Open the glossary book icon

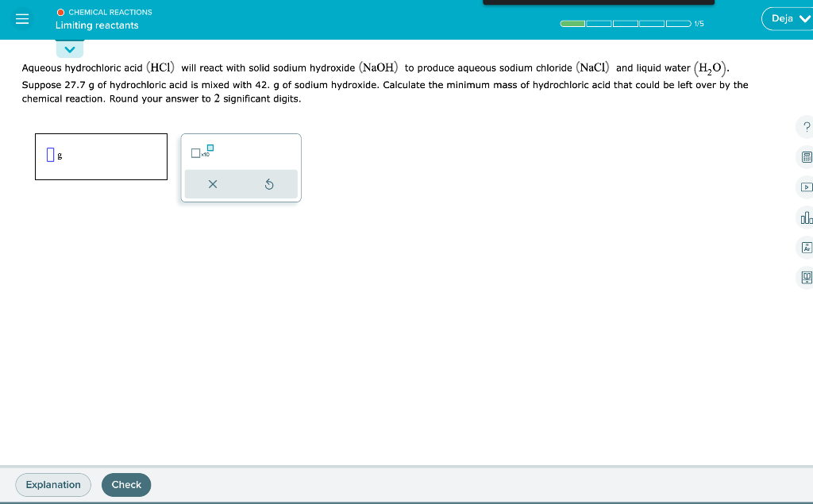tap(805, 278)
